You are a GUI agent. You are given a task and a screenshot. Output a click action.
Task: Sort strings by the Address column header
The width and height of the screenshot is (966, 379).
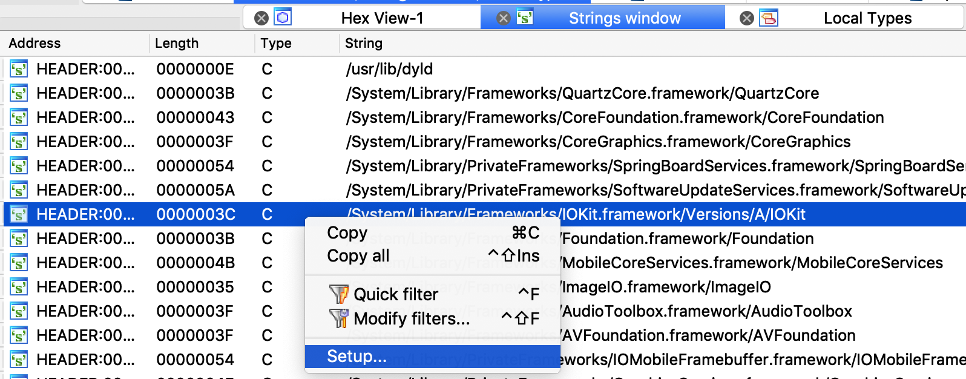pyautogui.click(x=35, y=44)
